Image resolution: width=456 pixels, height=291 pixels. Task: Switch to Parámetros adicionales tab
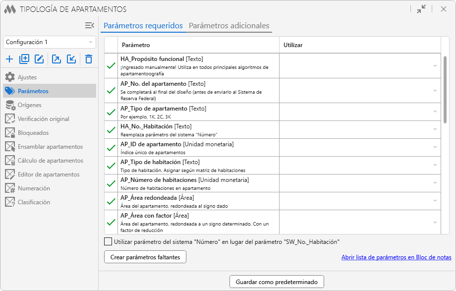pos(229,26)
